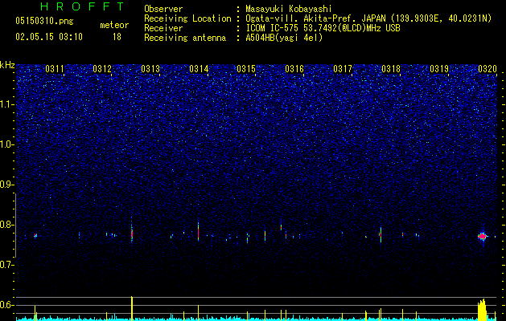Click the wide yellow power burst near 0320
Image resolution: width=506 pixels, height=321 pixels.
[482, 310]
